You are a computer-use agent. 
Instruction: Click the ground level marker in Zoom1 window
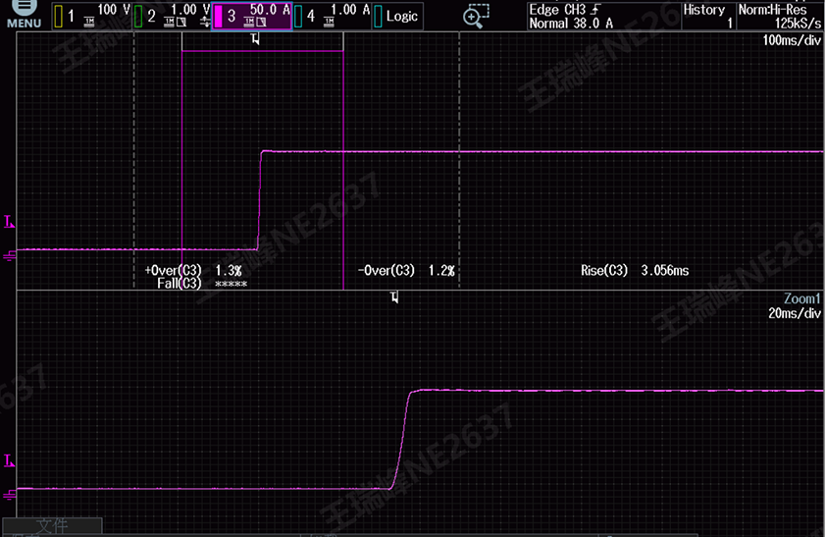click(x=10, y=495)
